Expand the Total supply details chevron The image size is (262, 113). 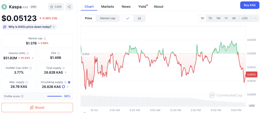pos(66,73)
